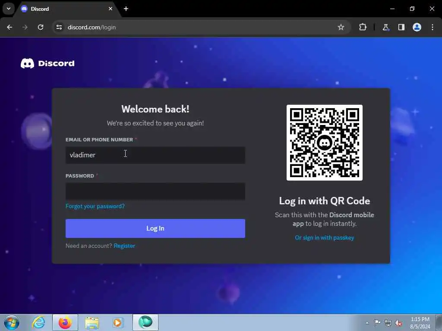The width and height of the screenshot is (442, 331).
Task: Focus the Email or Phone Number field
Action: [155, 155]
